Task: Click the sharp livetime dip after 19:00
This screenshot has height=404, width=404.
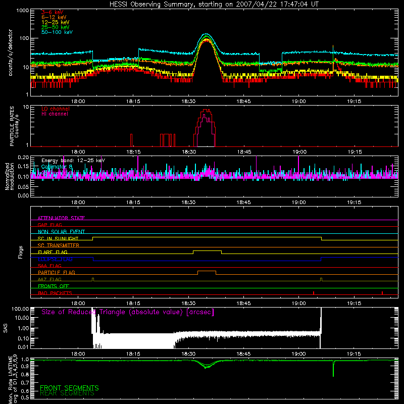Action: (x=333, y=369)
